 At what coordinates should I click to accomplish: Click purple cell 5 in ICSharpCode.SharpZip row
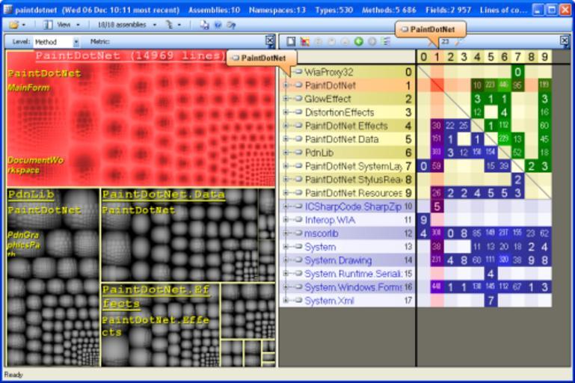tap(437, 206)
